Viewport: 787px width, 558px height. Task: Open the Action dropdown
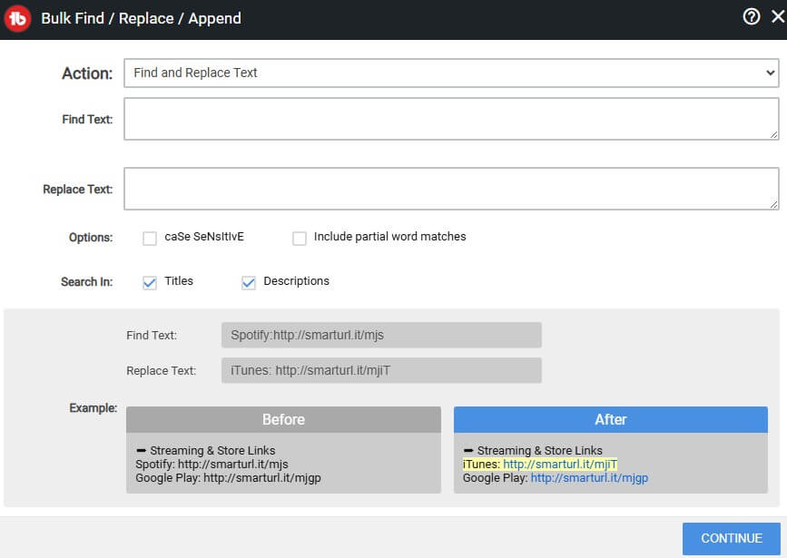click(x=451, y=73)
